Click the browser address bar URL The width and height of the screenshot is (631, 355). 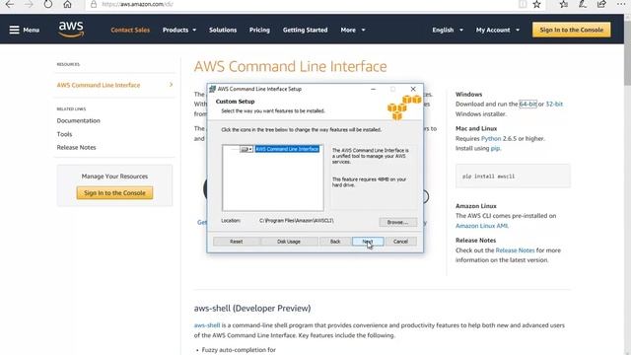point(138,4)
